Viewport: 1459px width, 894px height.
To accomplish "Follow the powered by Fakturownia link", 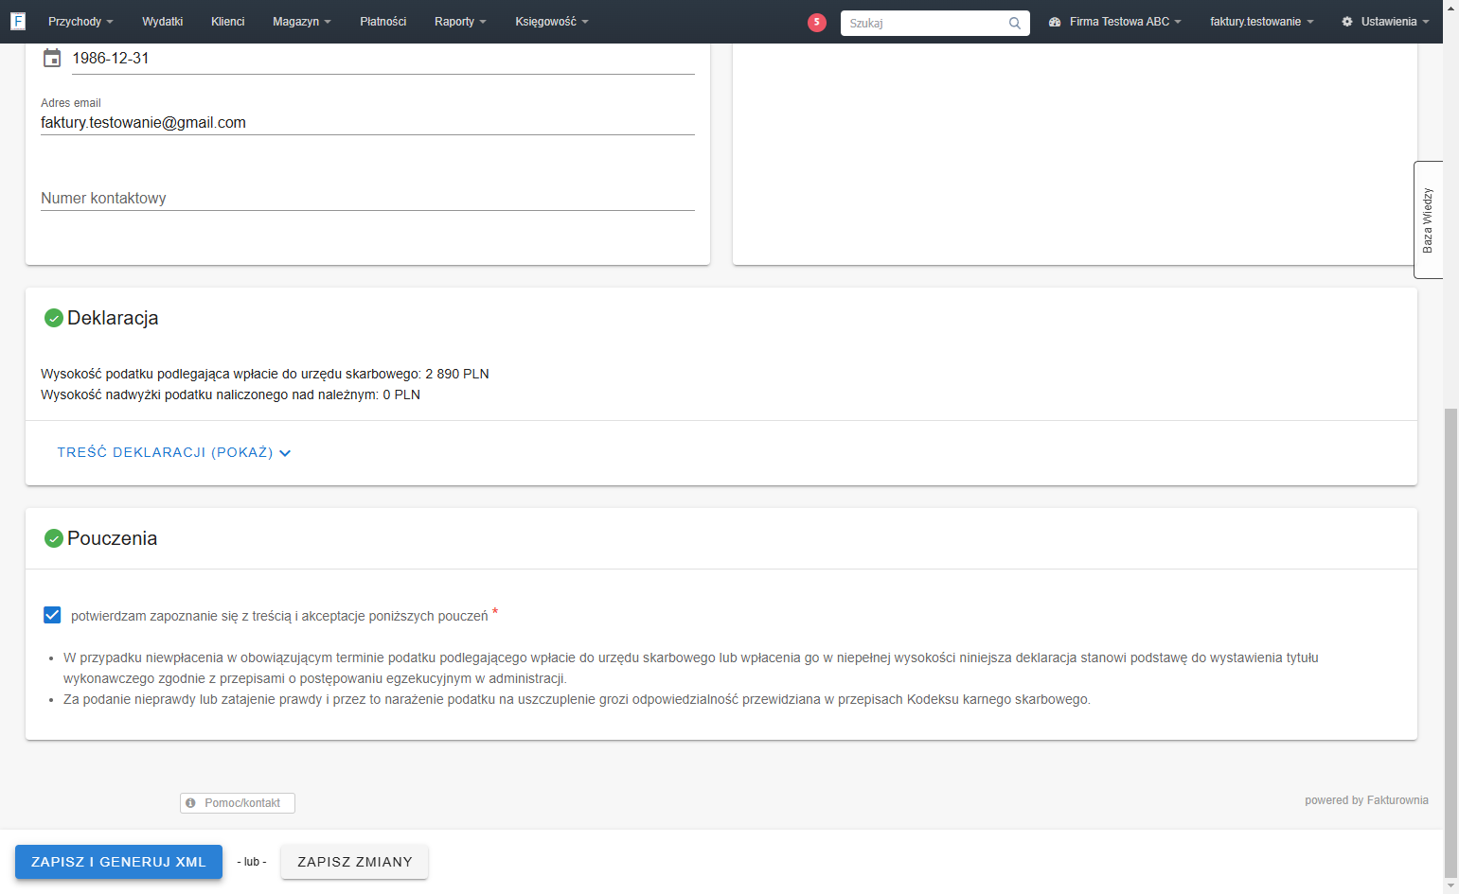I will [1366, 800].
